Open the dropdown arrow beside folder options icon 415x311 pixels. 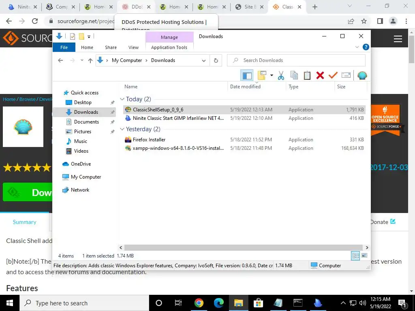272,76
